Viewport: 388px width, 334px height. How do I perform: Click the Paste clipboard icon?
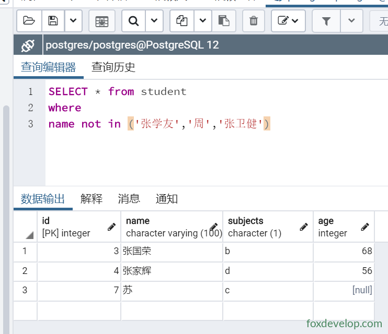[x=224, y=21]
